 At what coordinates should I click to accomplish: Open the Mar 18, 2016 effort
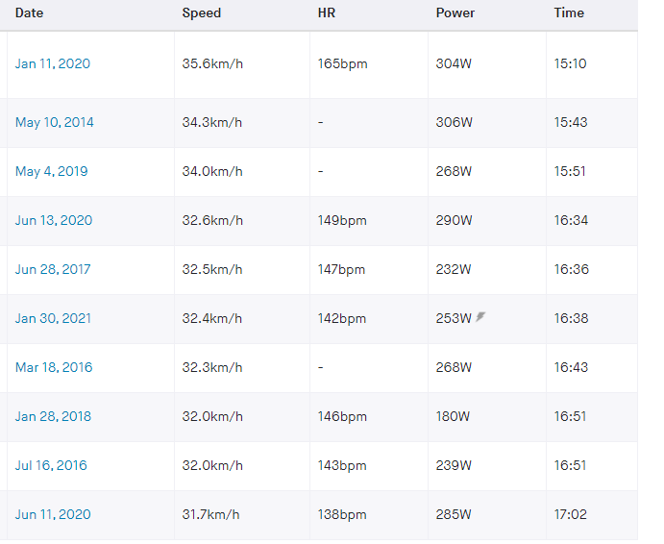(x=54, y=368)
